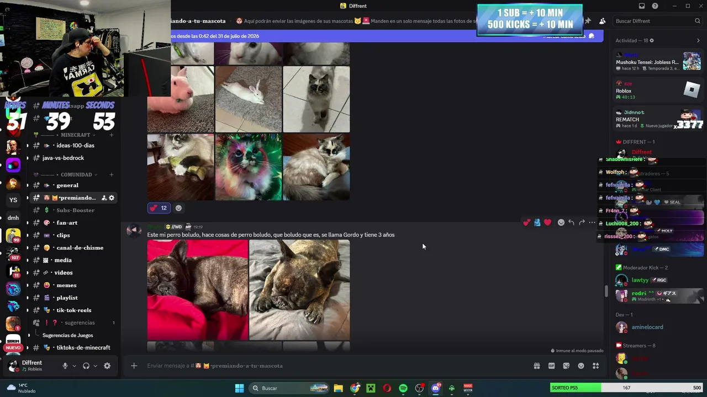This screenshot has height=397, width=707.
Task: Toggle the member list icon
Action: [x=602, y=21]
